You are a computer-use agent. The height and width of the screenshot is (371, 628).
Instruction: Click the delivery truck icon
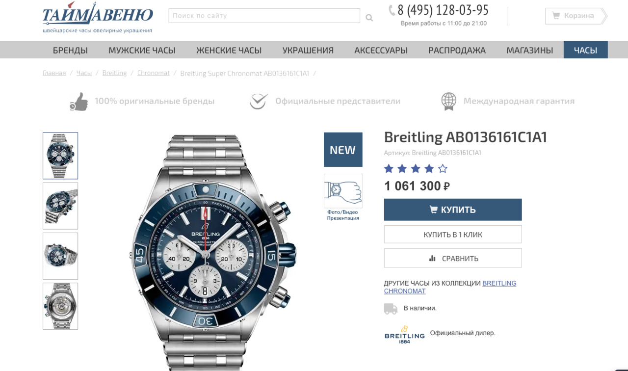[x=391, y=309]
